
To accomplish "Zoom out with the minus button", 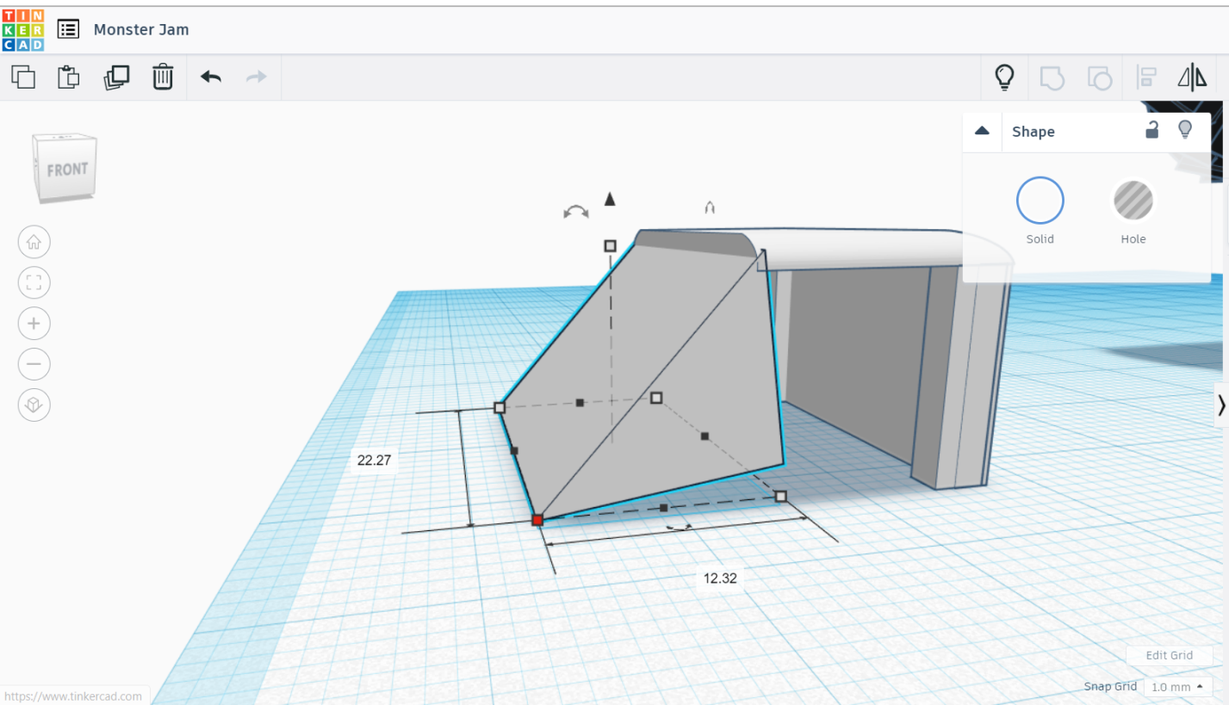I will (34, 364).
